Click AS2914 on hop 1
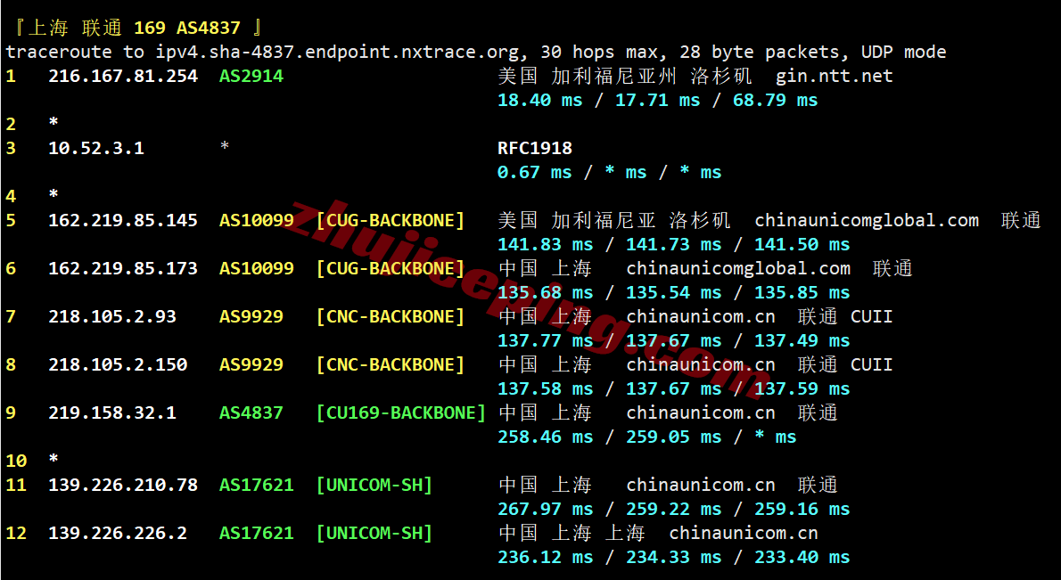The image size is (1061, 580). tap(251, 76)
